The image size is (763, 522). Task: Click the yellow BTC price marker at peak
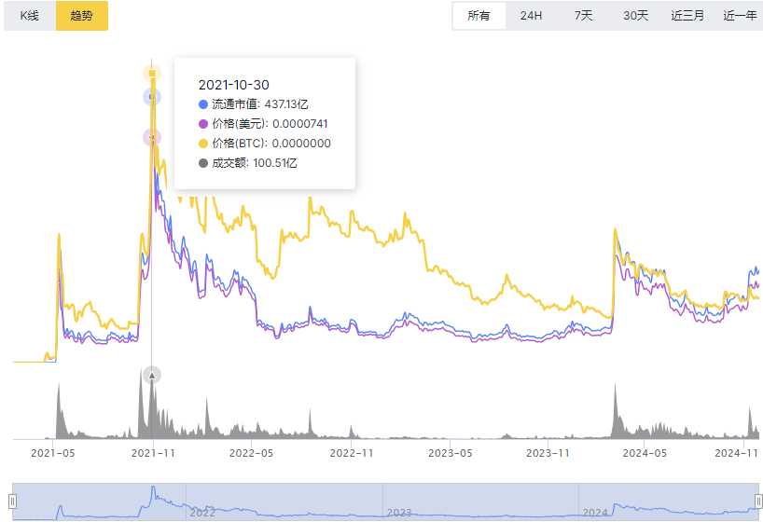pos(152,74)
